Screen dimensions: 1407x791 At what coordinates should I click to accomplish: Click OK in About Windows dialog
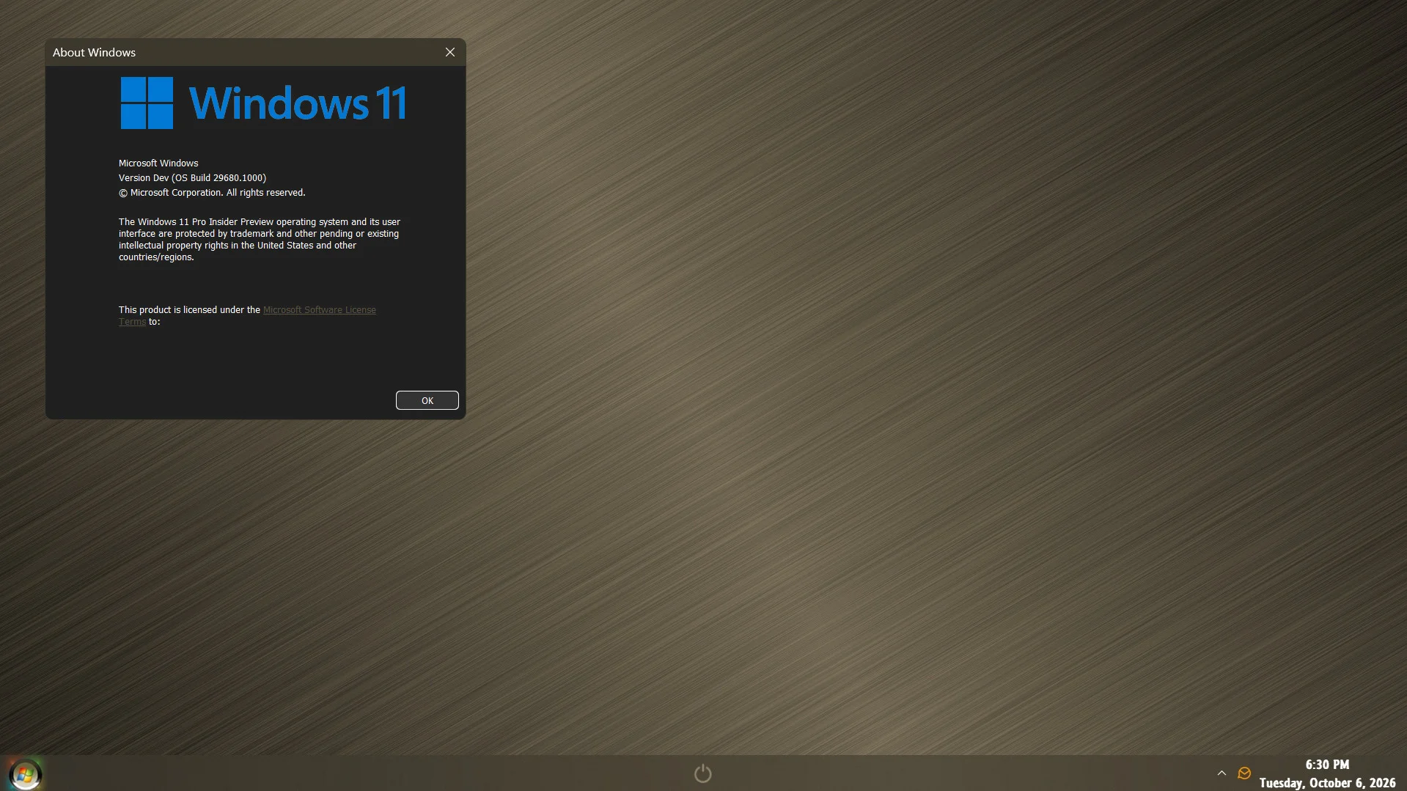tap(427, 400)
